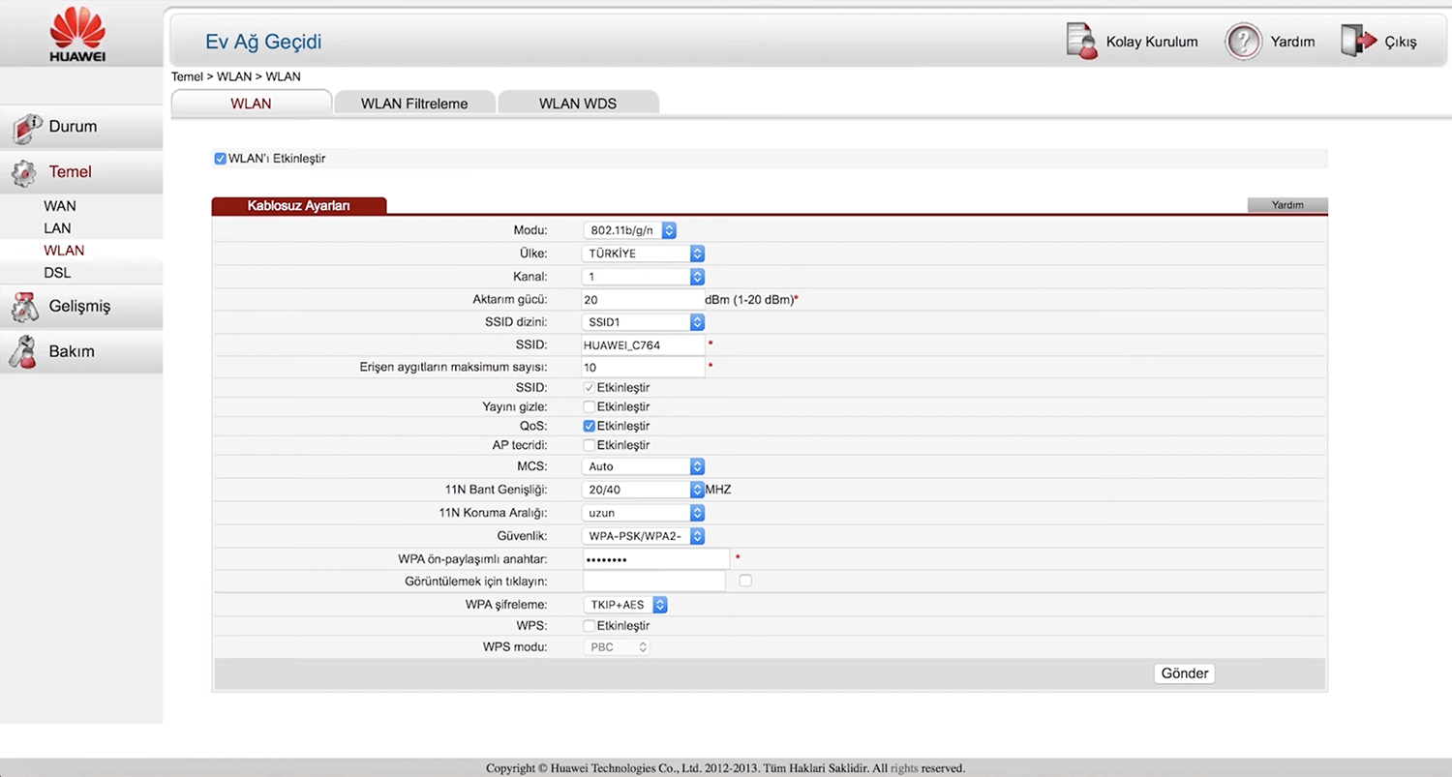The image size is (1452, 777).
Task: Click the Çıkış logout door icon
Action: pyautogui.click(x=1358, y=42)
